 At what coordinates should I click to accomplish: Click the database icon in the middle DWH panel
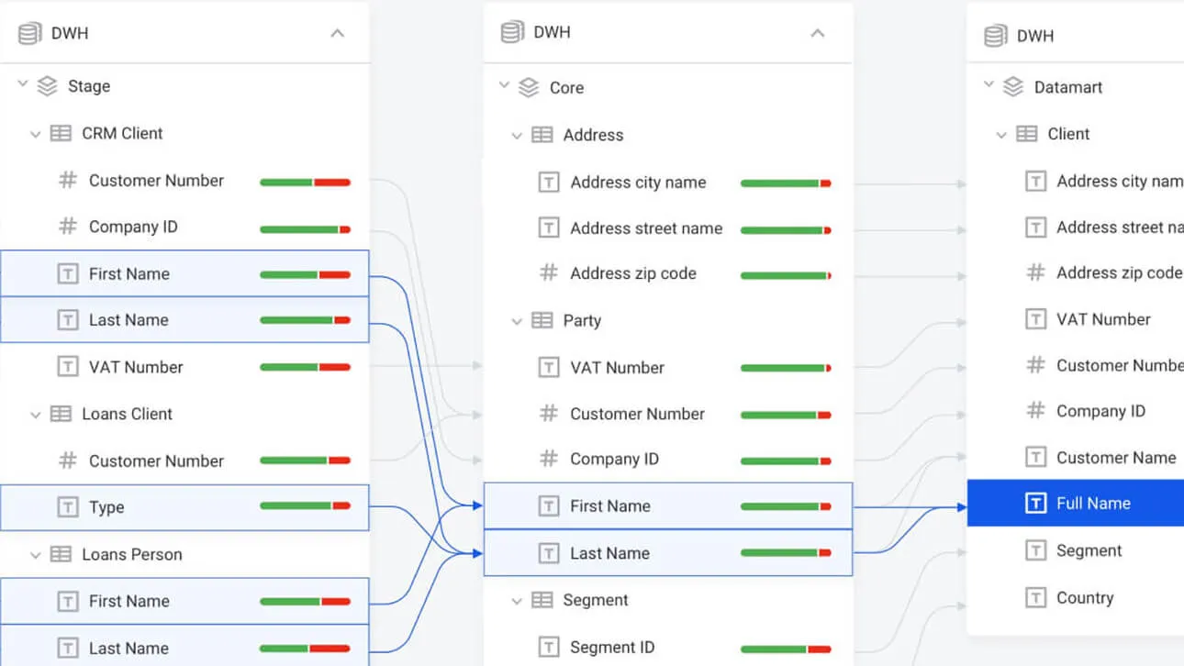point(512,33)
